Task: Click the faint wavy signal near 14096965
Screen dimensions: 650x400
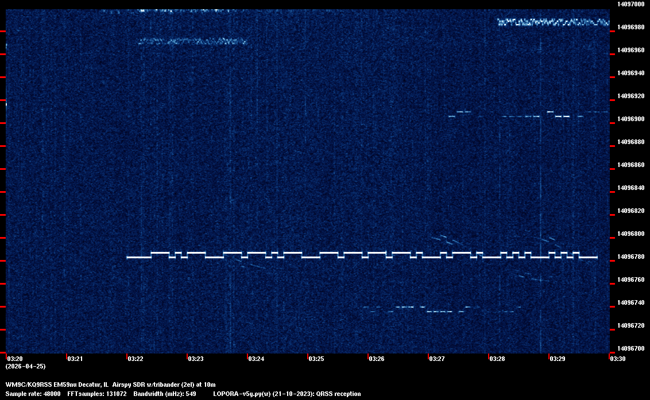Action: click(x=193, y=41)
